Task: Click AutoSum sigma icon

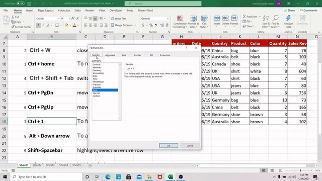Action: (244, 17)
